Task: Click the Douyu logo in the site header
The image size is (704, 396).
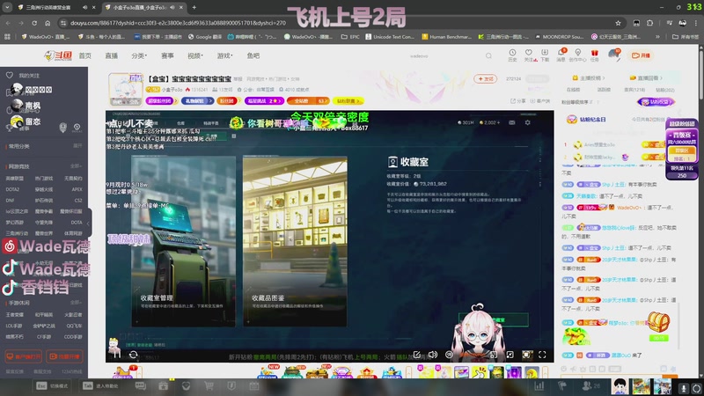Action: point(58,55)
